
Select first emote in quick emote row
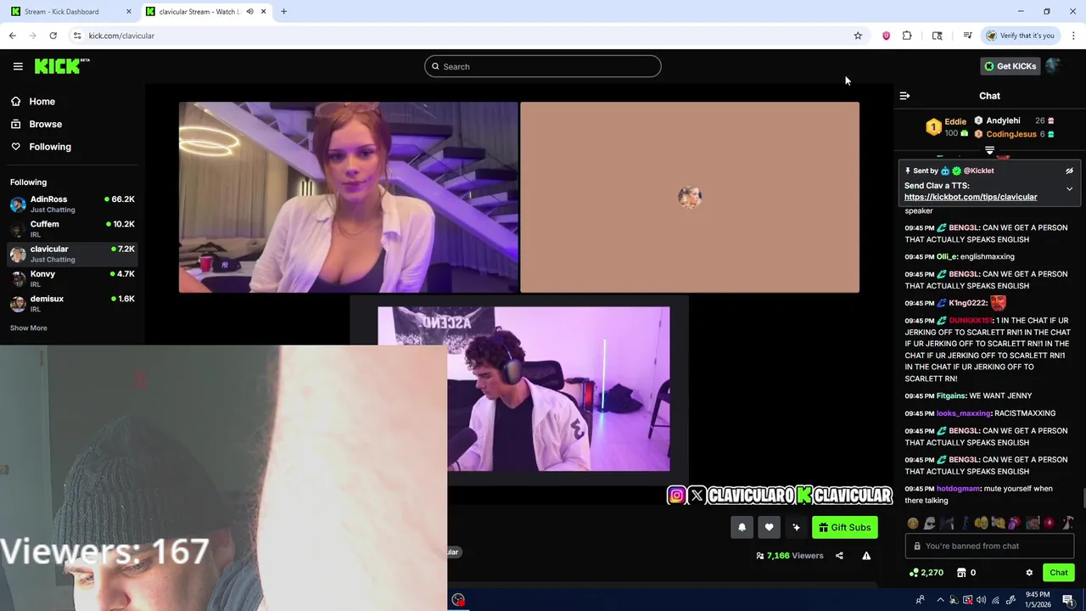coord(913,524)
